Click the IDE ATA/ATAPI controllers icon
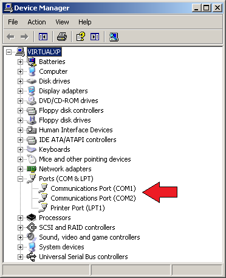This screenshot has width=226, height=278. point(32,140)
